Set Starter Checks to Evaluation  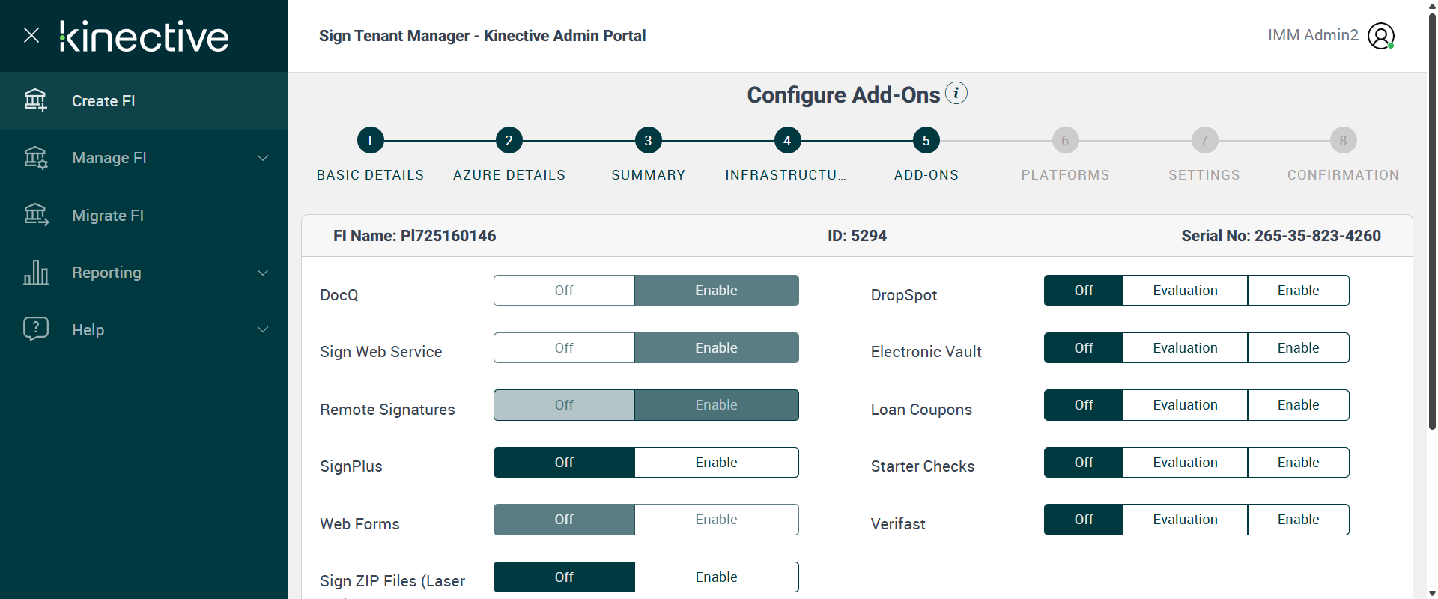1185,463
